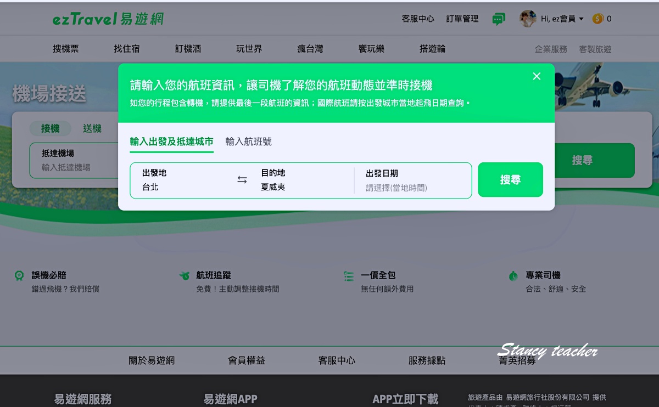Select the 易遊網服務 footer heading
The image size is (659, 407).
pyautogui.click(x=82, y=399)
